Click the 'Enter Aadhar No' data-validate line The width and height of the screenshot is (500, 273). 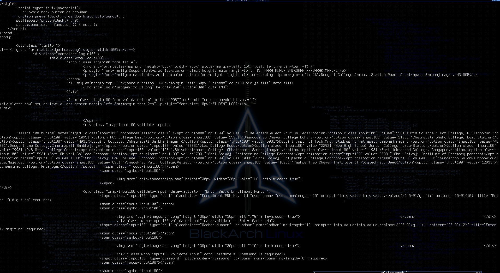point(195,221)
